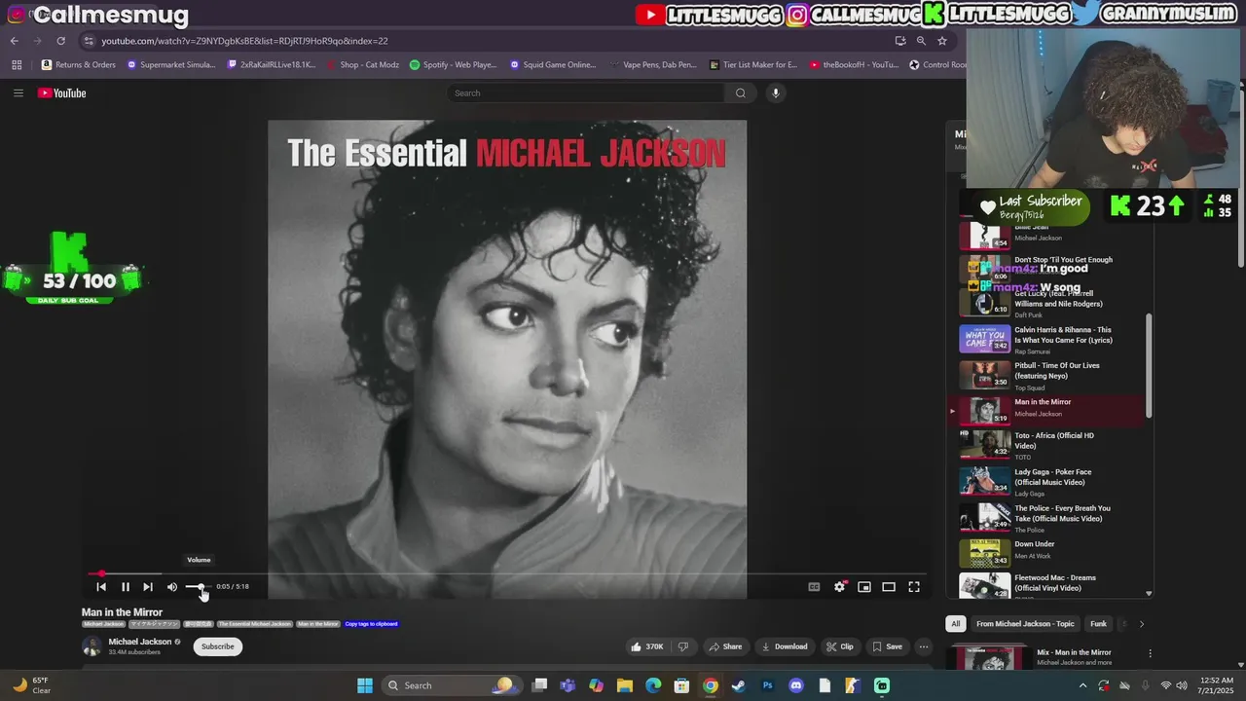This screenshot has width=1246, height=701.
Task: Open more actions under the video
Action: point(924,646)
